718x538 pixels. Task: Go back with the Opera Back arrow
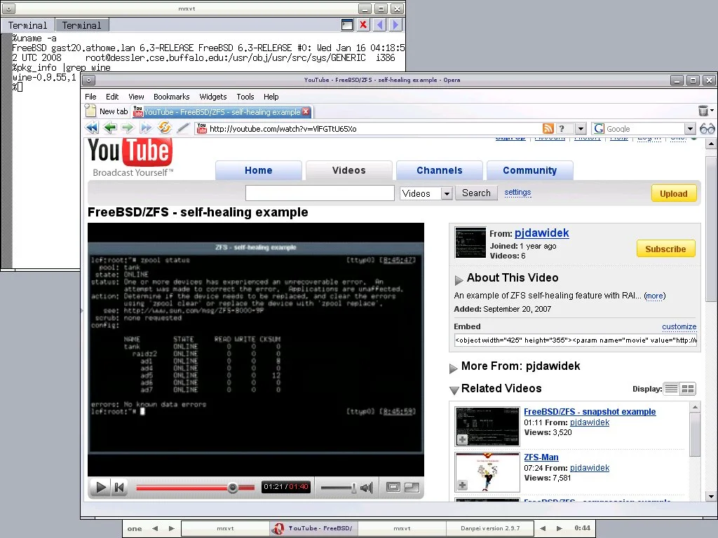click(110, 128)
